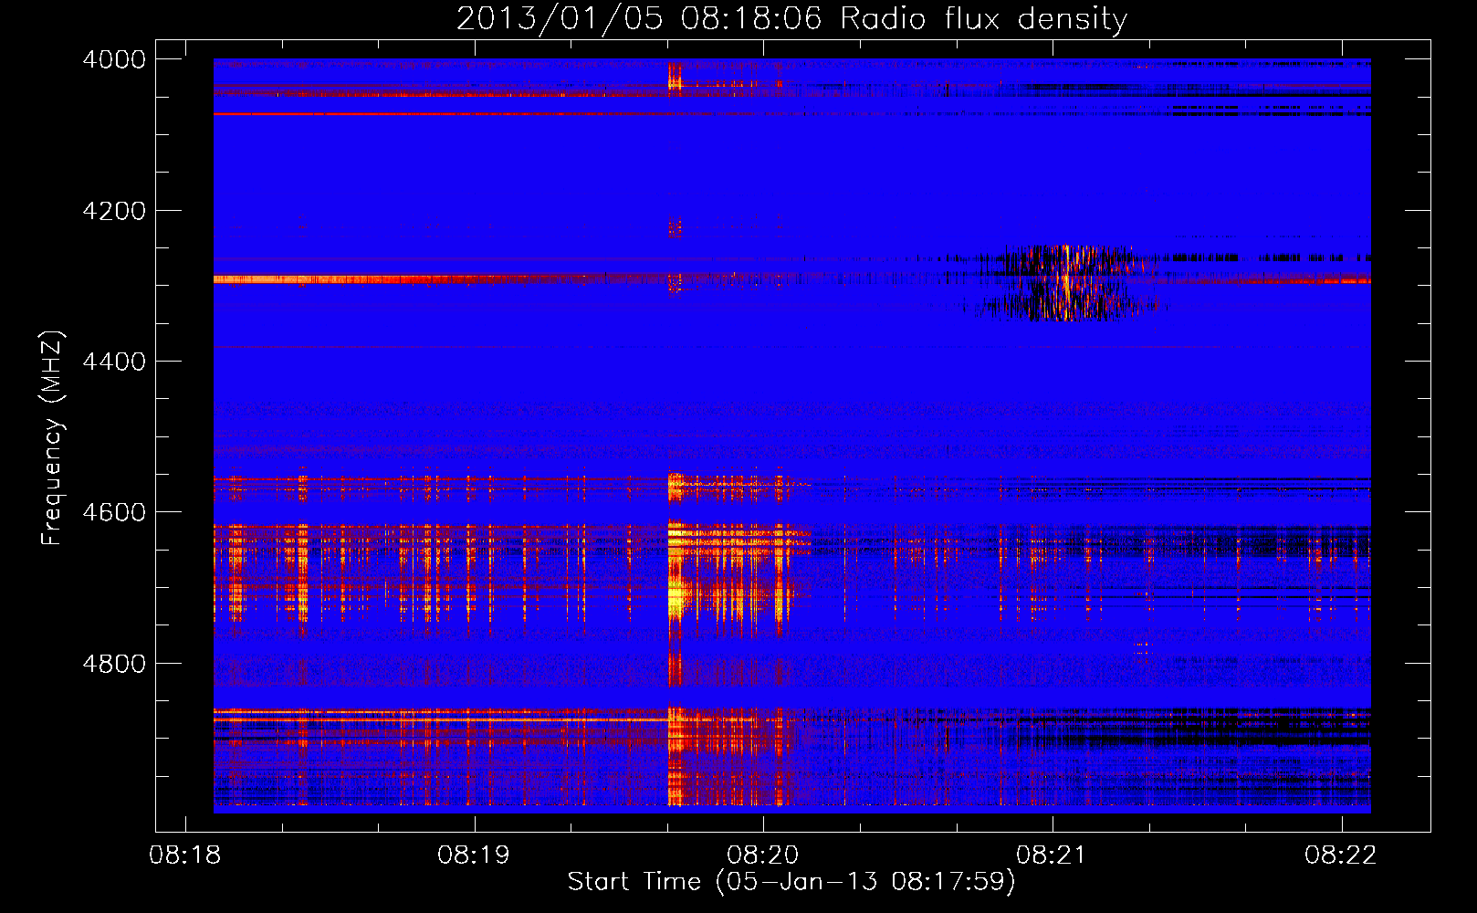Click the 08:19 time axis label
This screenshot has width=1477, height=913.
pyautogui.click(x=474, y=855)
